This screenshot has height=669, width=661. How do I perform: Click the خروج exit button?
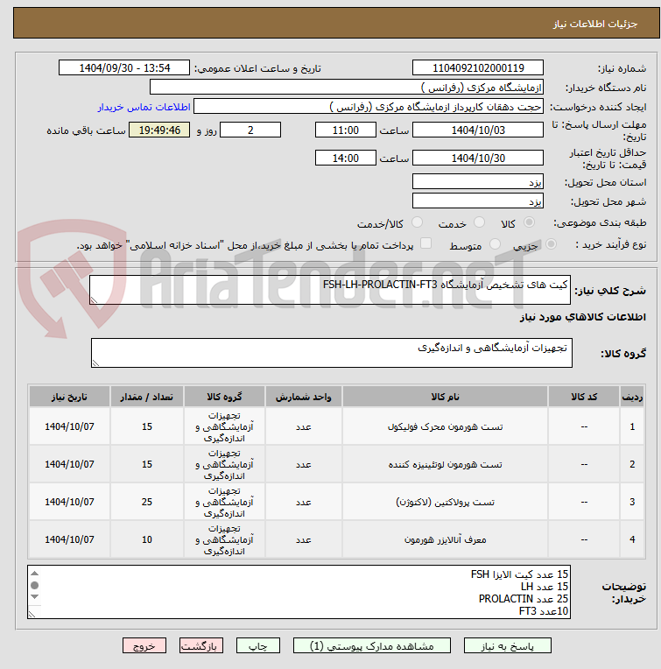(x=144, y=645)
